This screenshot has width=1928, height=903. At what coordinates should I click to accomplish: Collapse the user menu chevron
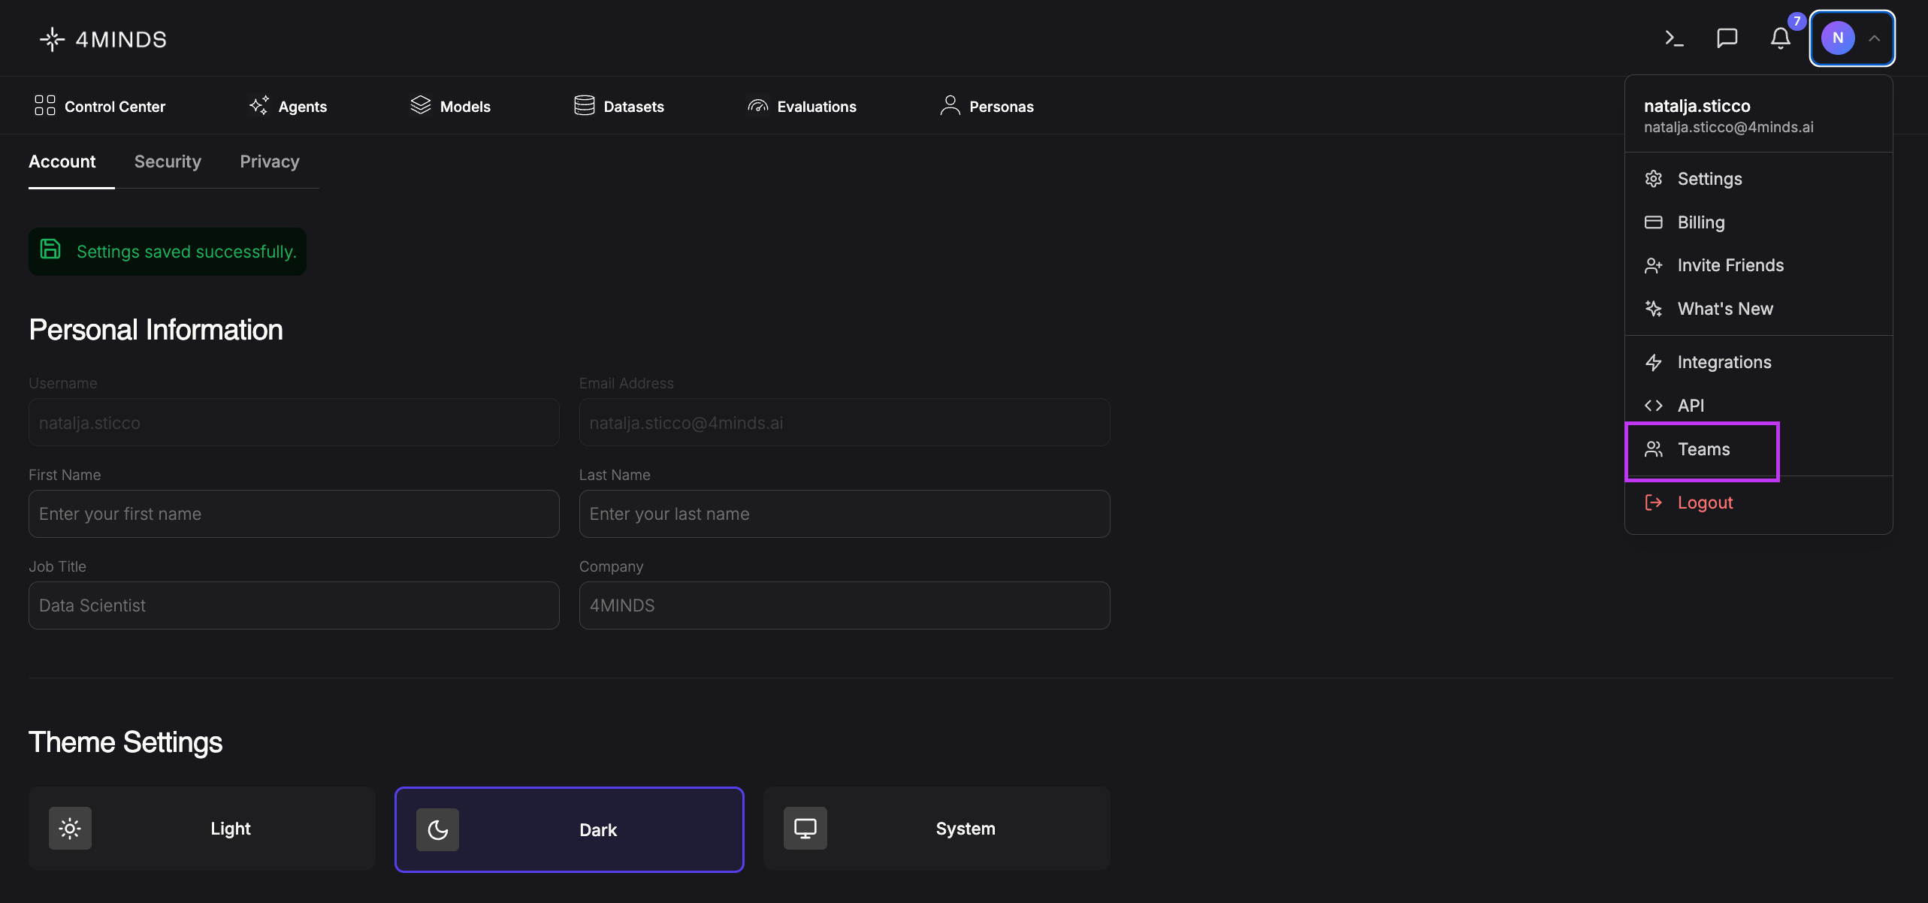[x=1875, y=38]
